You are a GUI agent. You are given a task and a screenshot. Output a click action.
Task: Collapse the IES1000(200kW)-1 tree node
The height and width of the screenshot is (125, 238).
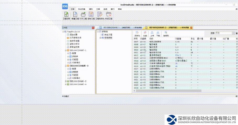65,50
